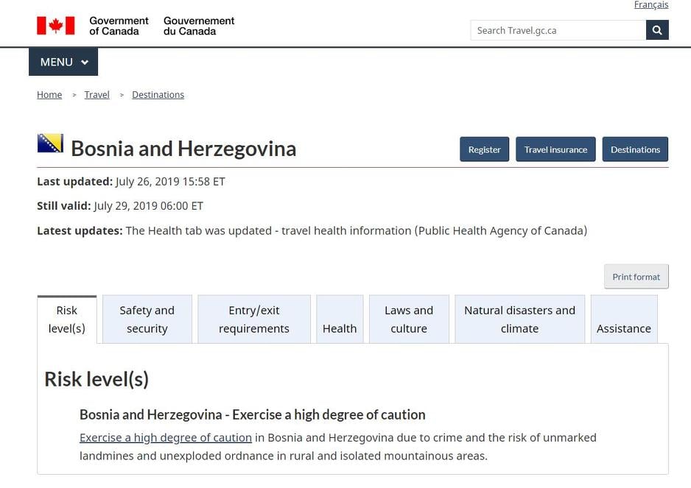Type in the Search Travel.gc.ca field
691x488 pixels.
(x=558, y=30)
